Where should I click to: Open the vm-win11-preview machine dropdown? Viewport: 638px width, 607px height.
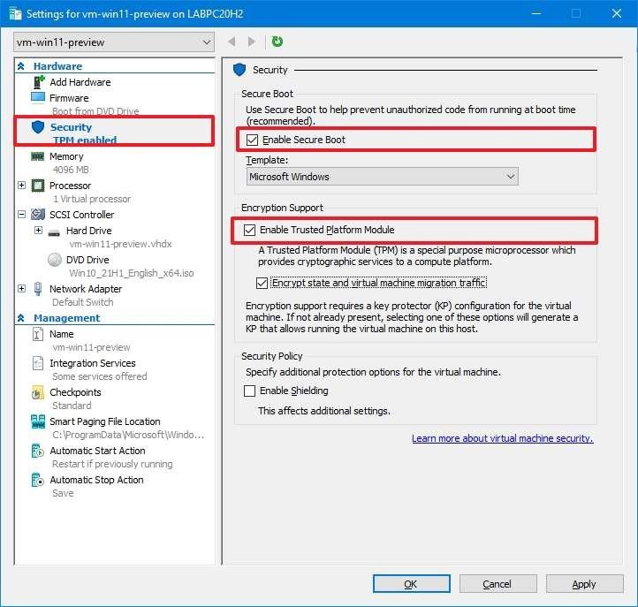(114, 42)
